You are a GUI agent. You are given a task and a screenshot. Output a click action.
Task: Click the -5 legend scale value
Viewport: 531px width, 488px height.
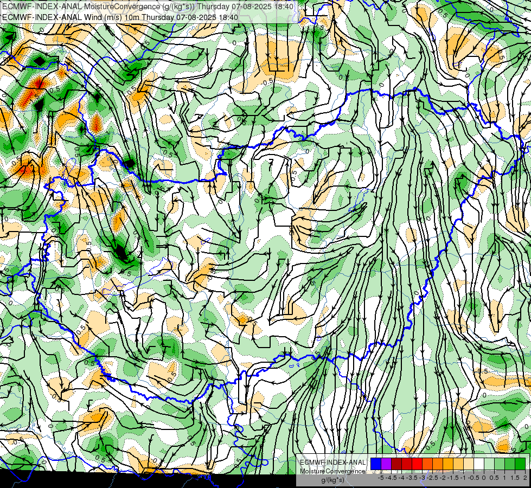click(x=381, y=478)
